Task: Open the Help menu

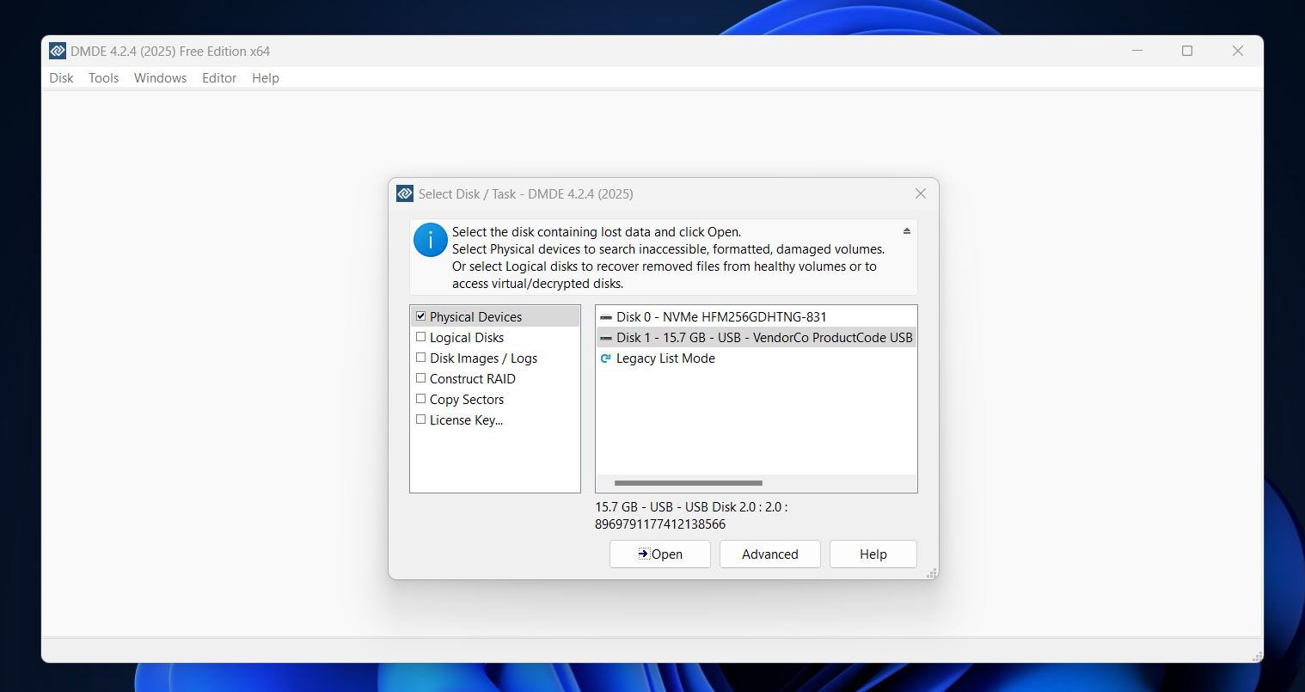Action: [x=266, y=78]
